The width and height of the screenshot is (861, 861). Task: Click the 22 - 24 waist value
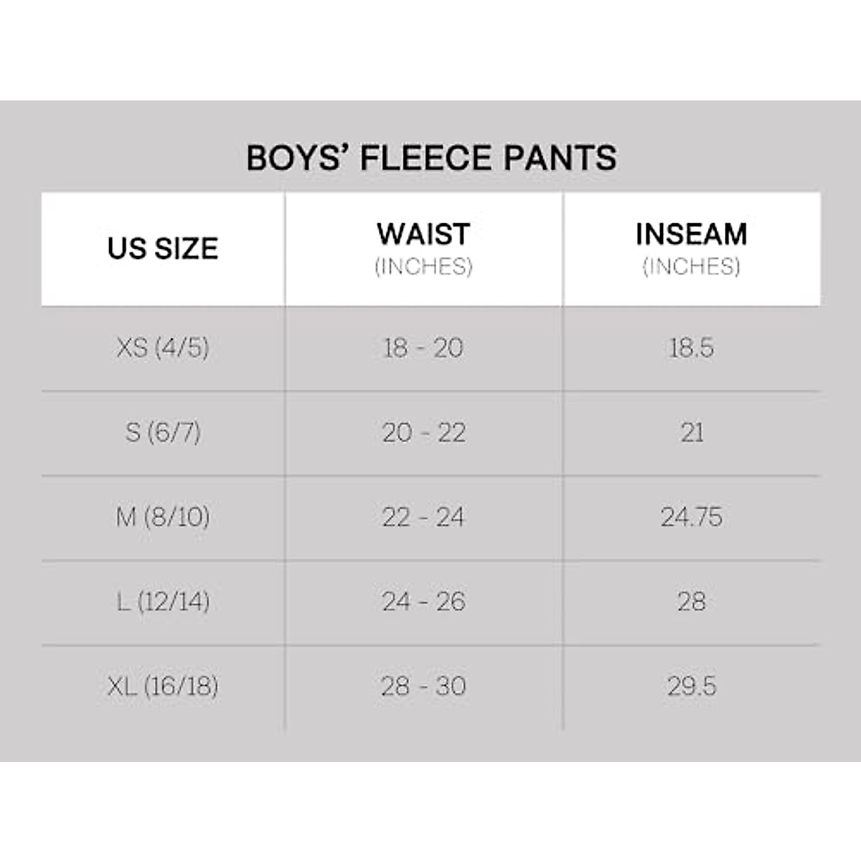tap(423, 517)
